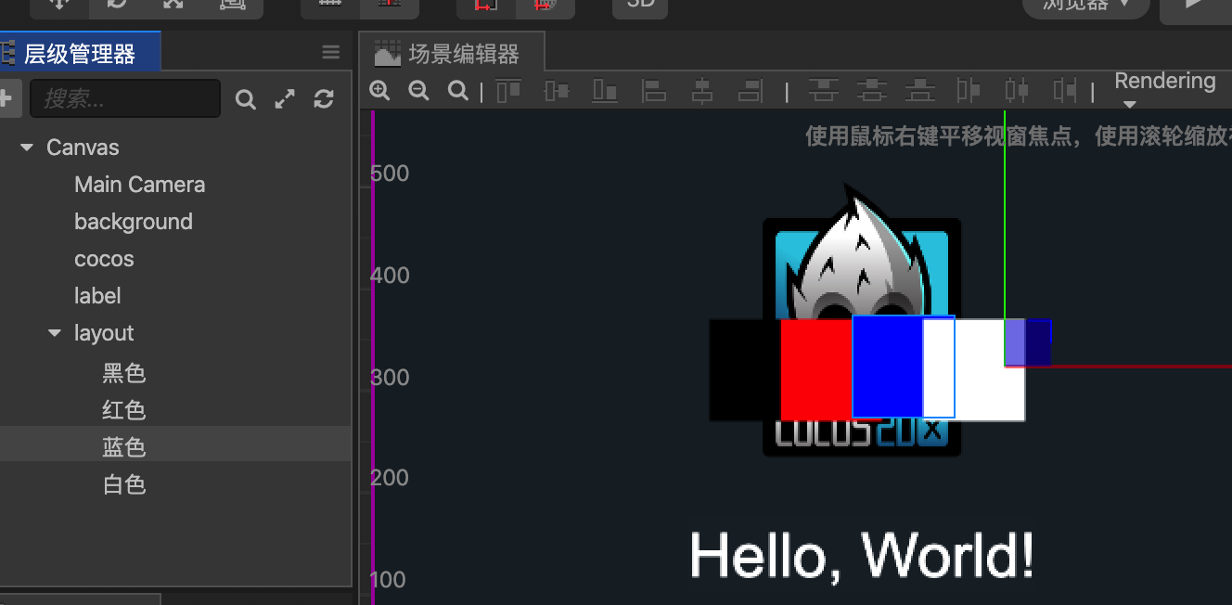This screenshot has height=605, width=1232.
Task: Focus the hierarchy 搜索 search field
Action: pyautogui.click(x=125, y=98)
